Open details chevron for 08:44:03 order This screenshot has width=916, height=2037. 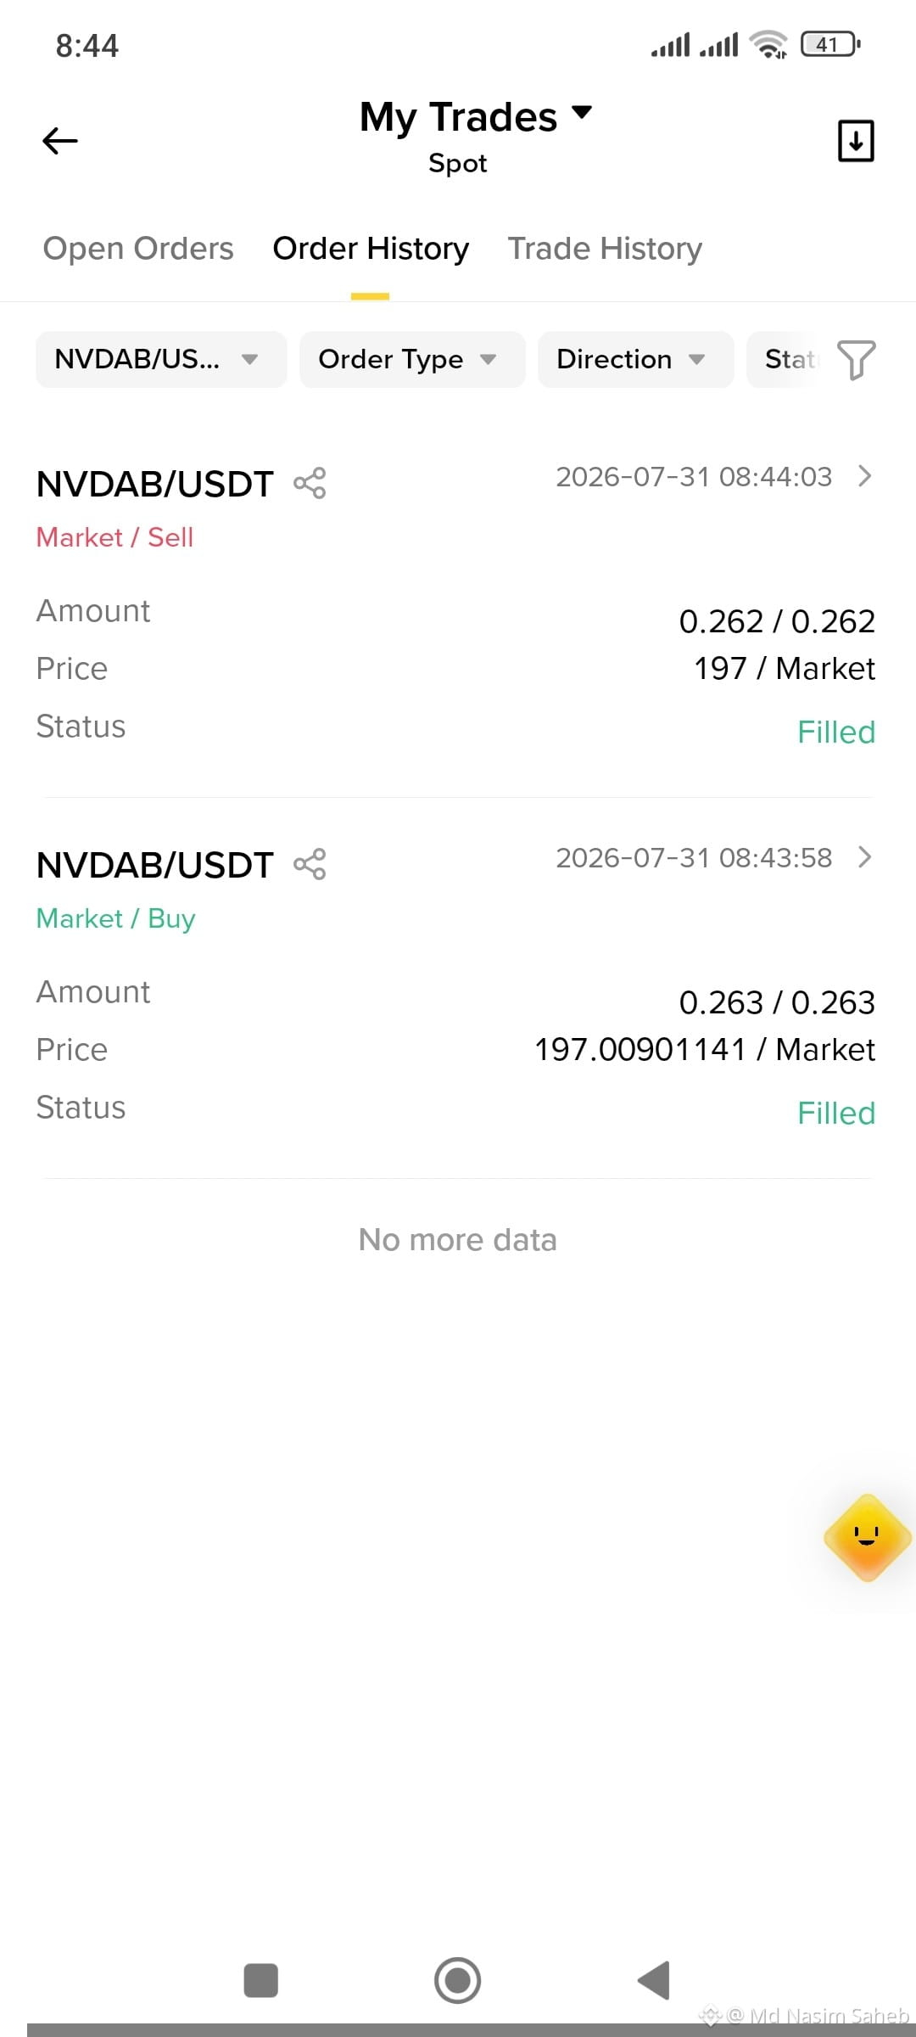864,476
